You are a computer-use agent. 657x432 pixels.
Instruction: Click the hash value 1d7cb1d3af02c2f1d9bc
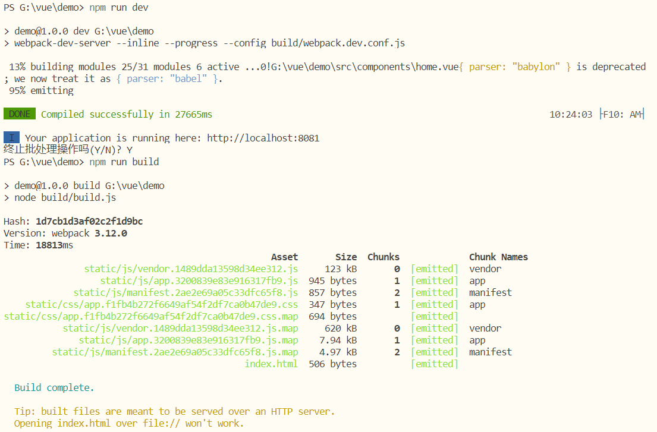[x=89, y=222]
